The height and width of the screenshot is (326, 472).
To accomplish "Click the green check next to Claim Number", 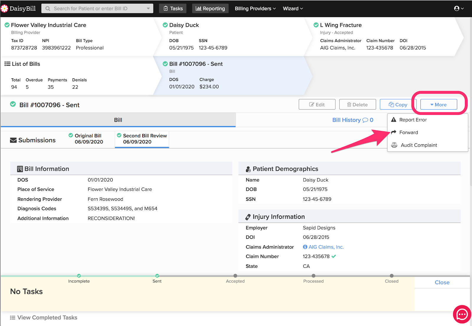I will (334, 256).
